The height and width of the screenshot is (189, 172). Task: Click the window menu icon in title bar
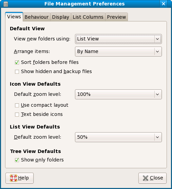click(6, 4)
